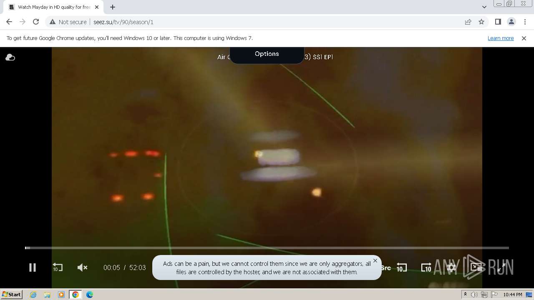The image size is (534, 300).
Task: Go back to previous page
Action: [9, 22]
